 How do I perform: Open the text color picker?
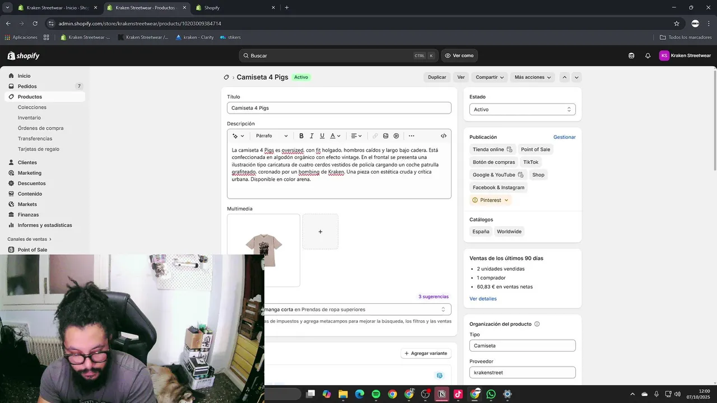(x=335, y=136)
